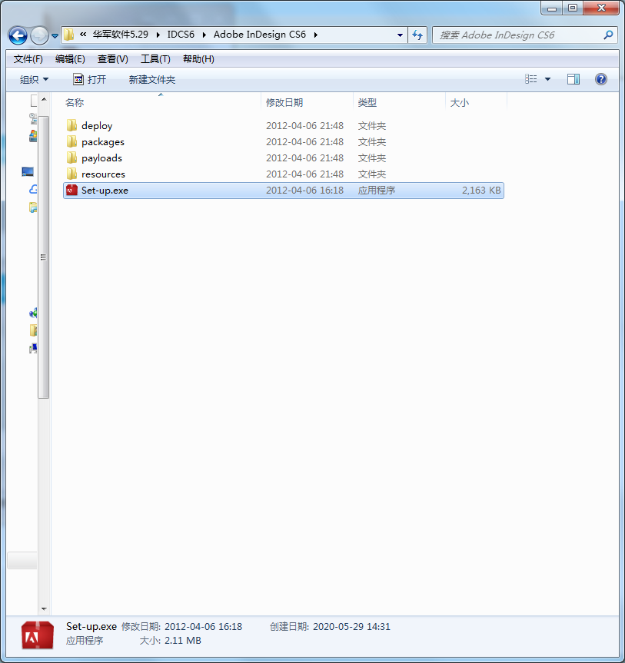625x663 pixels.
Task: Refresh the folder with the refresh icon
Action: (417, 35)
